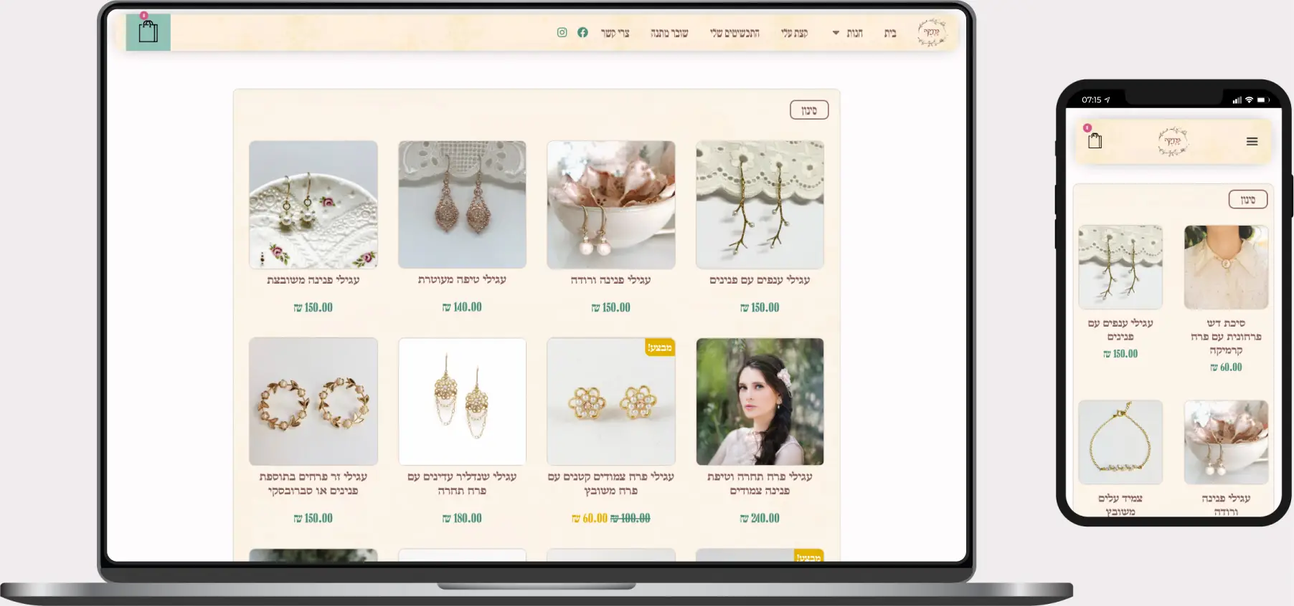Expand the חנות dropdown arrow in the laptop nav

click(836, 33)
